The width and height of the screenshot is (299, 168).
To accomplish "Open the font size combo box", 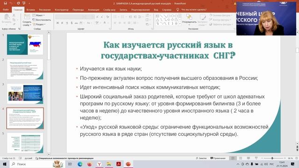I will [90, 17].
